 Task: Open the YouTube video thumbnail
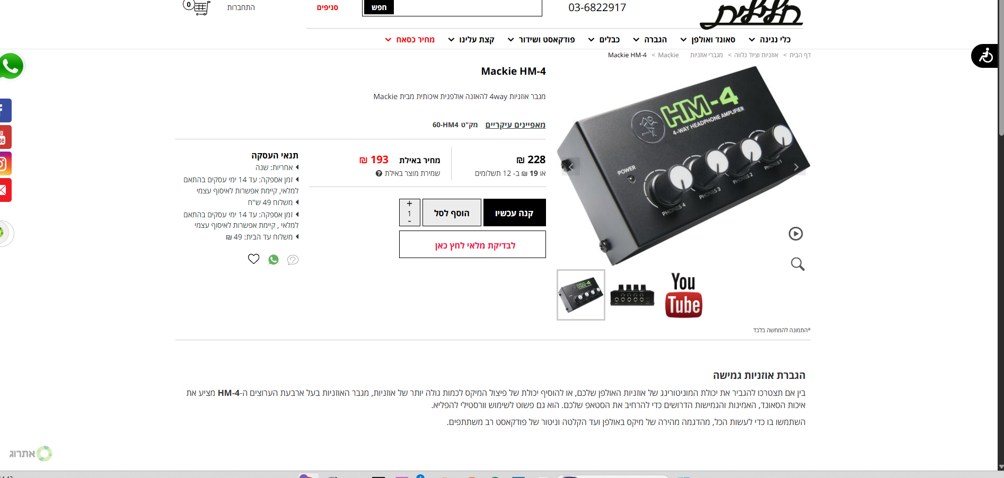click(684, 295)
